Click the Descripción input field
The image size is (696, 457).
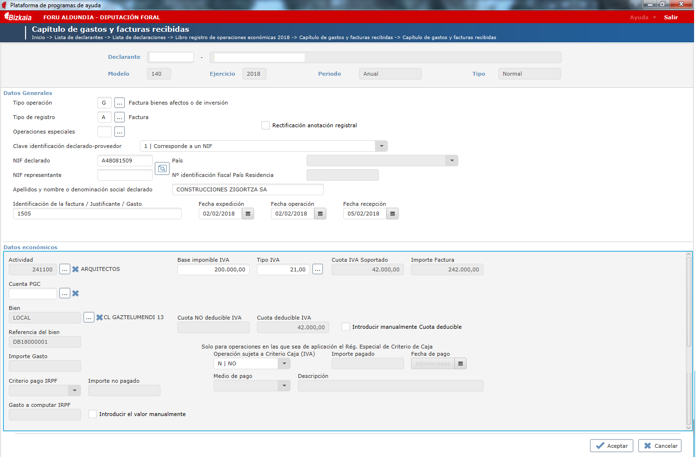[x=390, y=386]
